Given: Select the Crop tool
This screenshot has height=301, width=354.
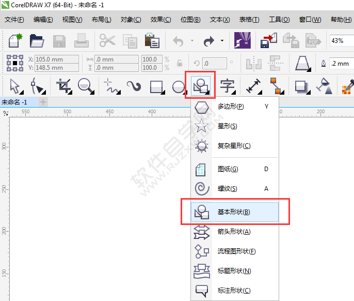Looking at the screenshot, I should [x=64, y=86].
